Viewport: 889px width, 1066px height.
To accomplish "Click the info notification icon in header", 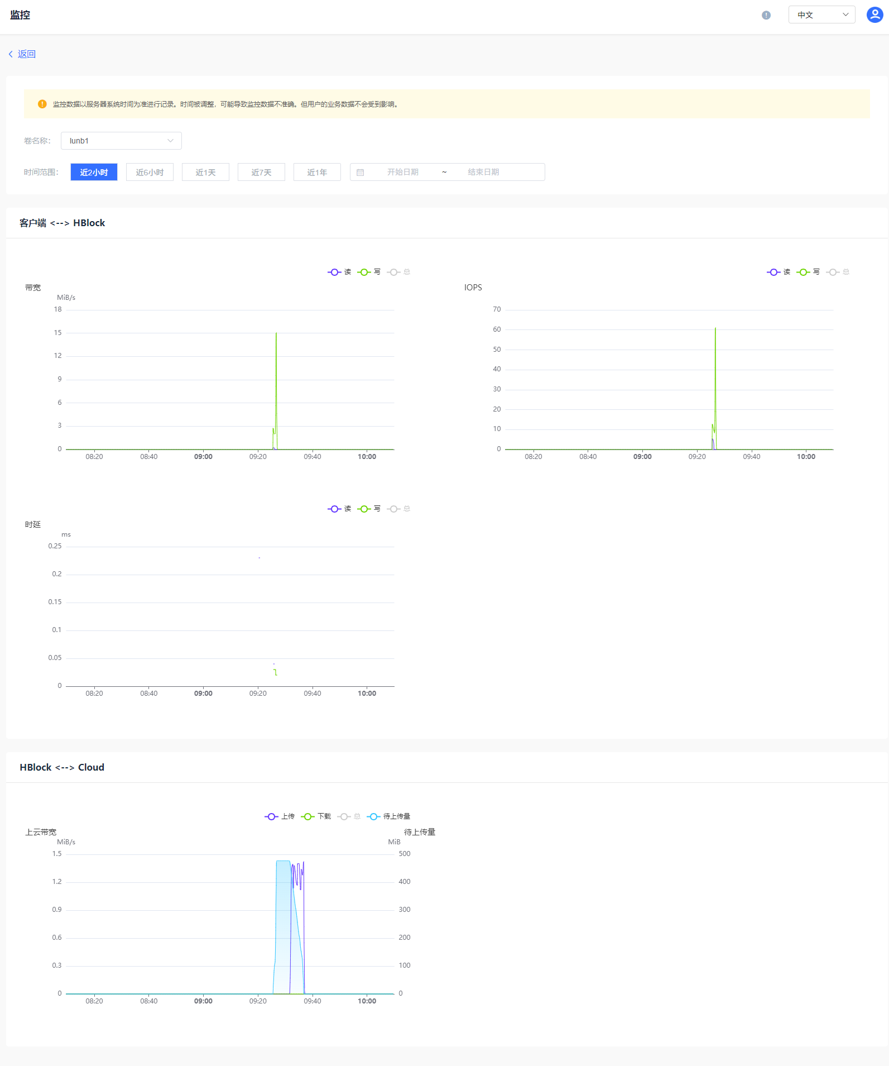I will pyautogui.click(x=766, y=15).
